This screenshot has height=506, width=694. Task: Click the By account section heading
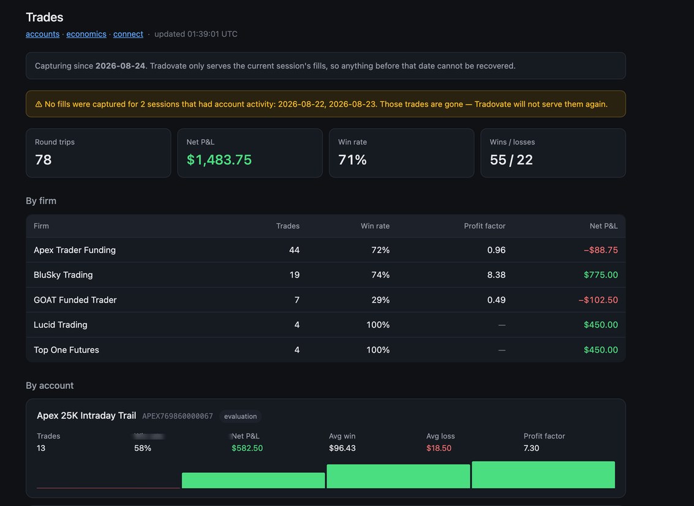[50, 385]
